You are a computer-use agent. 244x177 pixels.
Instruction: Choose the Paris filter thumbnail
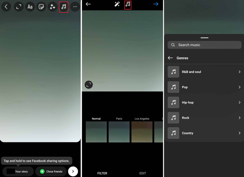pos(119,132)
